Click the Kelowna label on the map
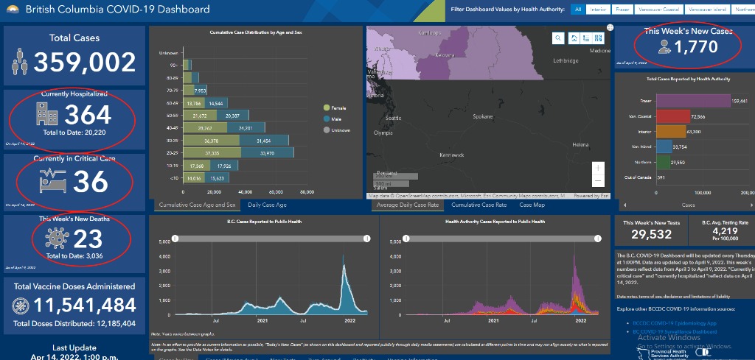 coord(445,55)
